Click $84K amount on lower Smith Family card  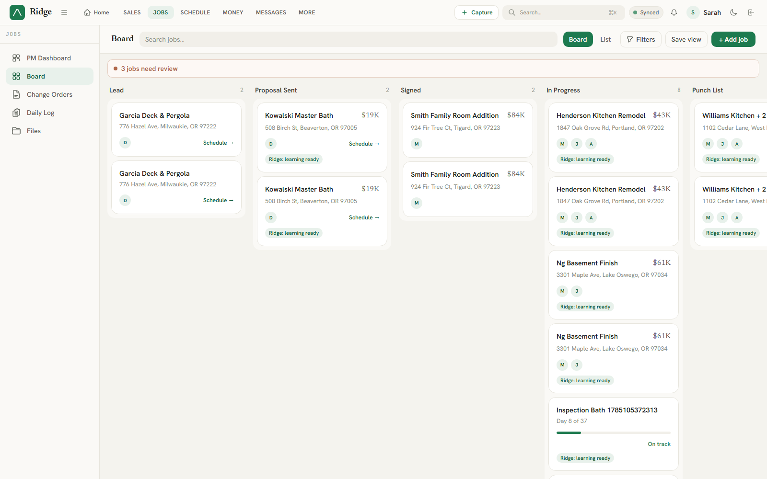point(516,174)
